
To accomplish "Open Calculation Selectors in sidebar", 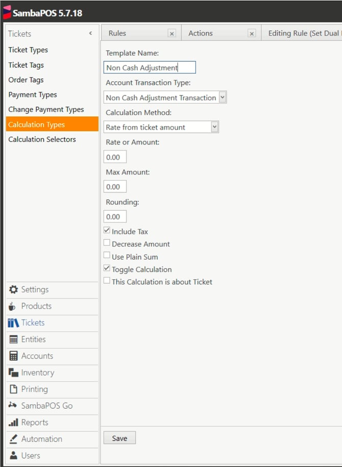I will (42, 139).
